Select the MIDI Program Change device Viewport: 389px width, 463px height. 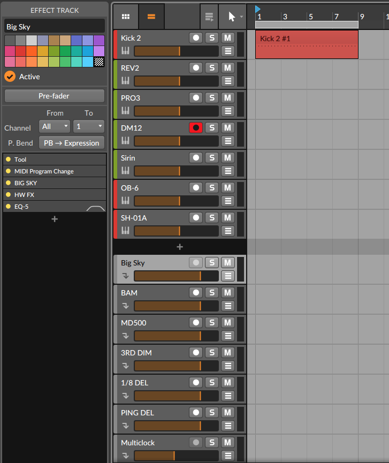[x=55, y=171]
